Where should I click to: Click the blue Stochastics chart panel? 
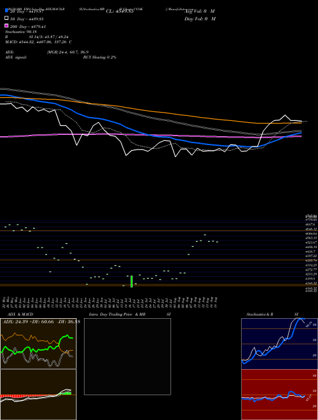pyautogui.click(x=279, y=344)
